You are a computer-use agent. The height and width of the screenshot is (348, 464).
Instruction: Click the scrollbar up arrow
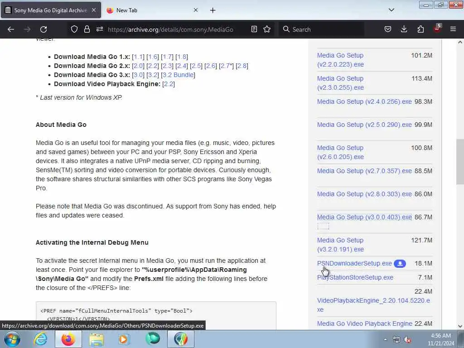(x=460, y=42)
